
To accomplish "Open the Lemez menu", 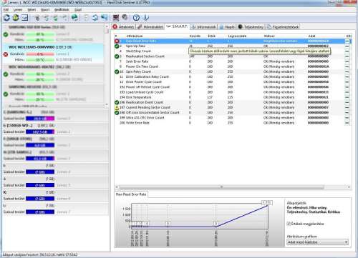I will point(18,10).
